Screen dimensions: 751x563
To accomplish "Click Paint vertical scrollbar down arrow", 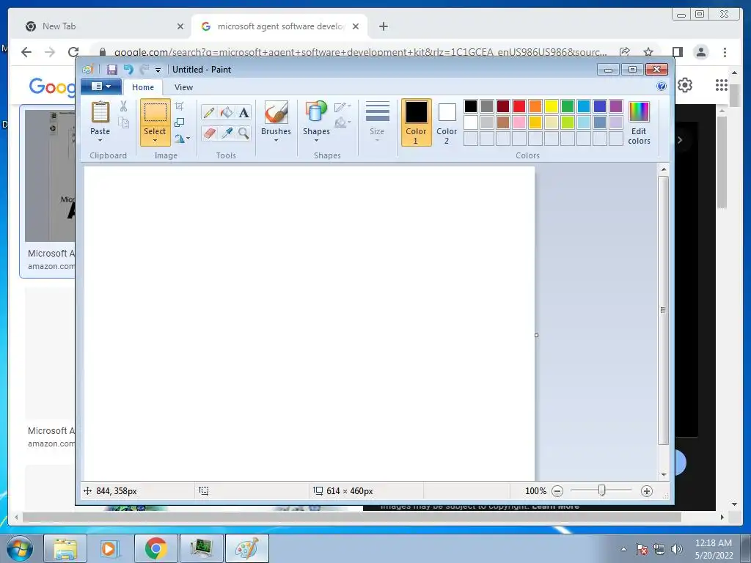I will pos(664,474).
